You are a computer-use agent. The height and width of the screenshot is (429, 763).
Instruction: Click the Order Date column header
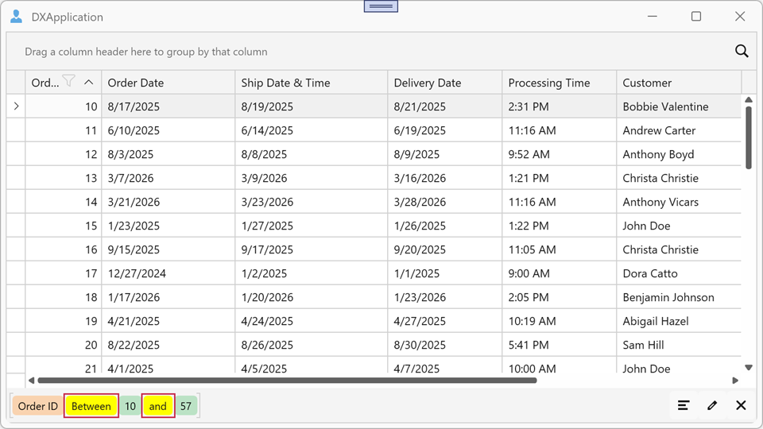pos(168,83)
